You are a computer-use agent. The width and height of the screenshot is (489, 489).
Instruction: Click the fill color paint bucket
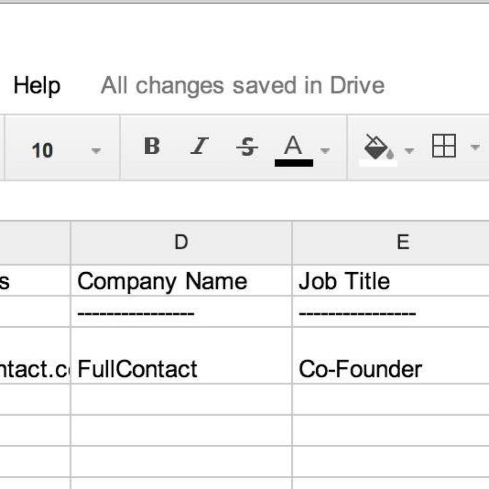[376, 147]
